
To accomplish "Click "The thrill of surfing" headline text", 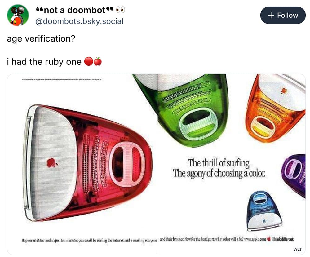I will click(x=219, y=163).
